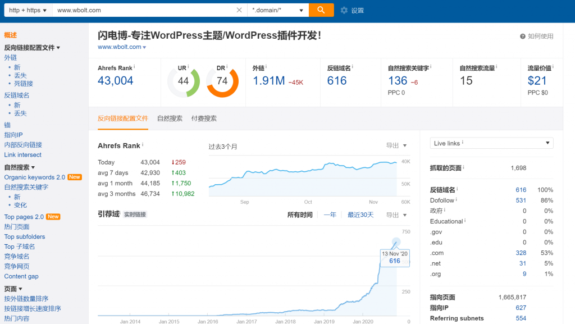Viewport: 575px width, 324px height.
Task: Click the www.wbolt.com URL input field
Action: coord(143,10)
